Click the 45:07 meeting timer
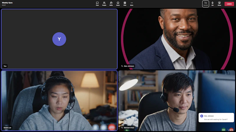The height and width of the screenshot is (132, 236). (4, 5)
